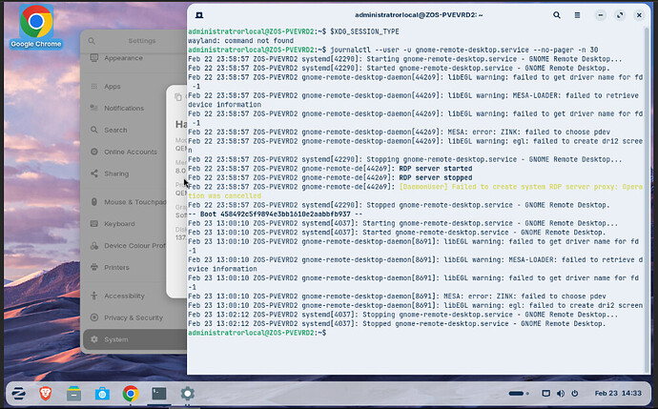Open the power icon in system tray
658x409 pixels.
[x=574, y=394]
